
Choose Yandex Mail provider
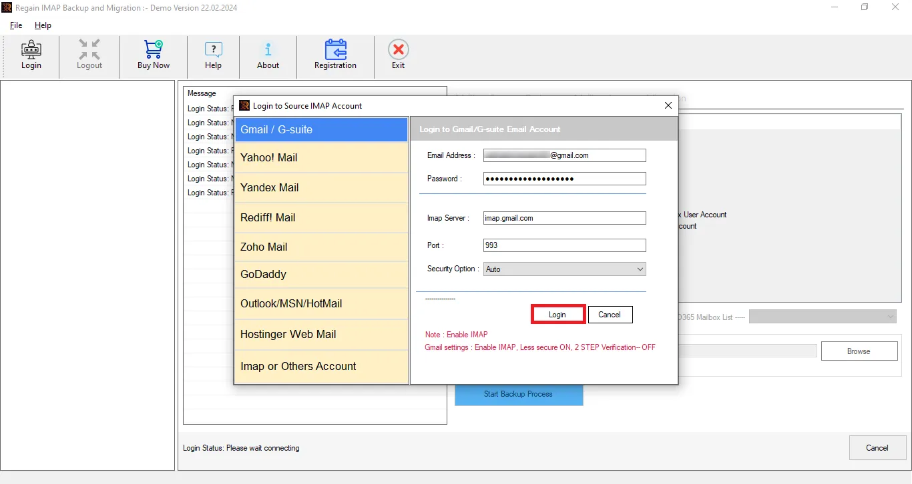coord(321,187)
